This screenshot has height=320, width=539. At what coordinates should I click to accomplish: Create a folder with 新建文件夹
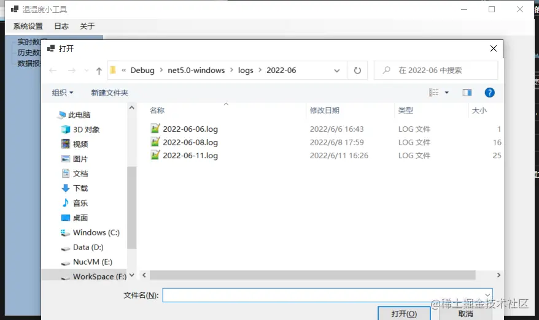[x=109, y=93]
